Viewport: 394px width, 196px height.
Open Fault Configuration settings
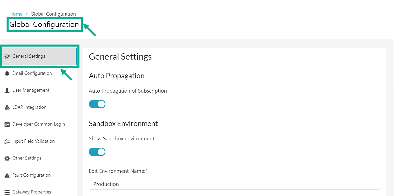click(x=32, y=175)
